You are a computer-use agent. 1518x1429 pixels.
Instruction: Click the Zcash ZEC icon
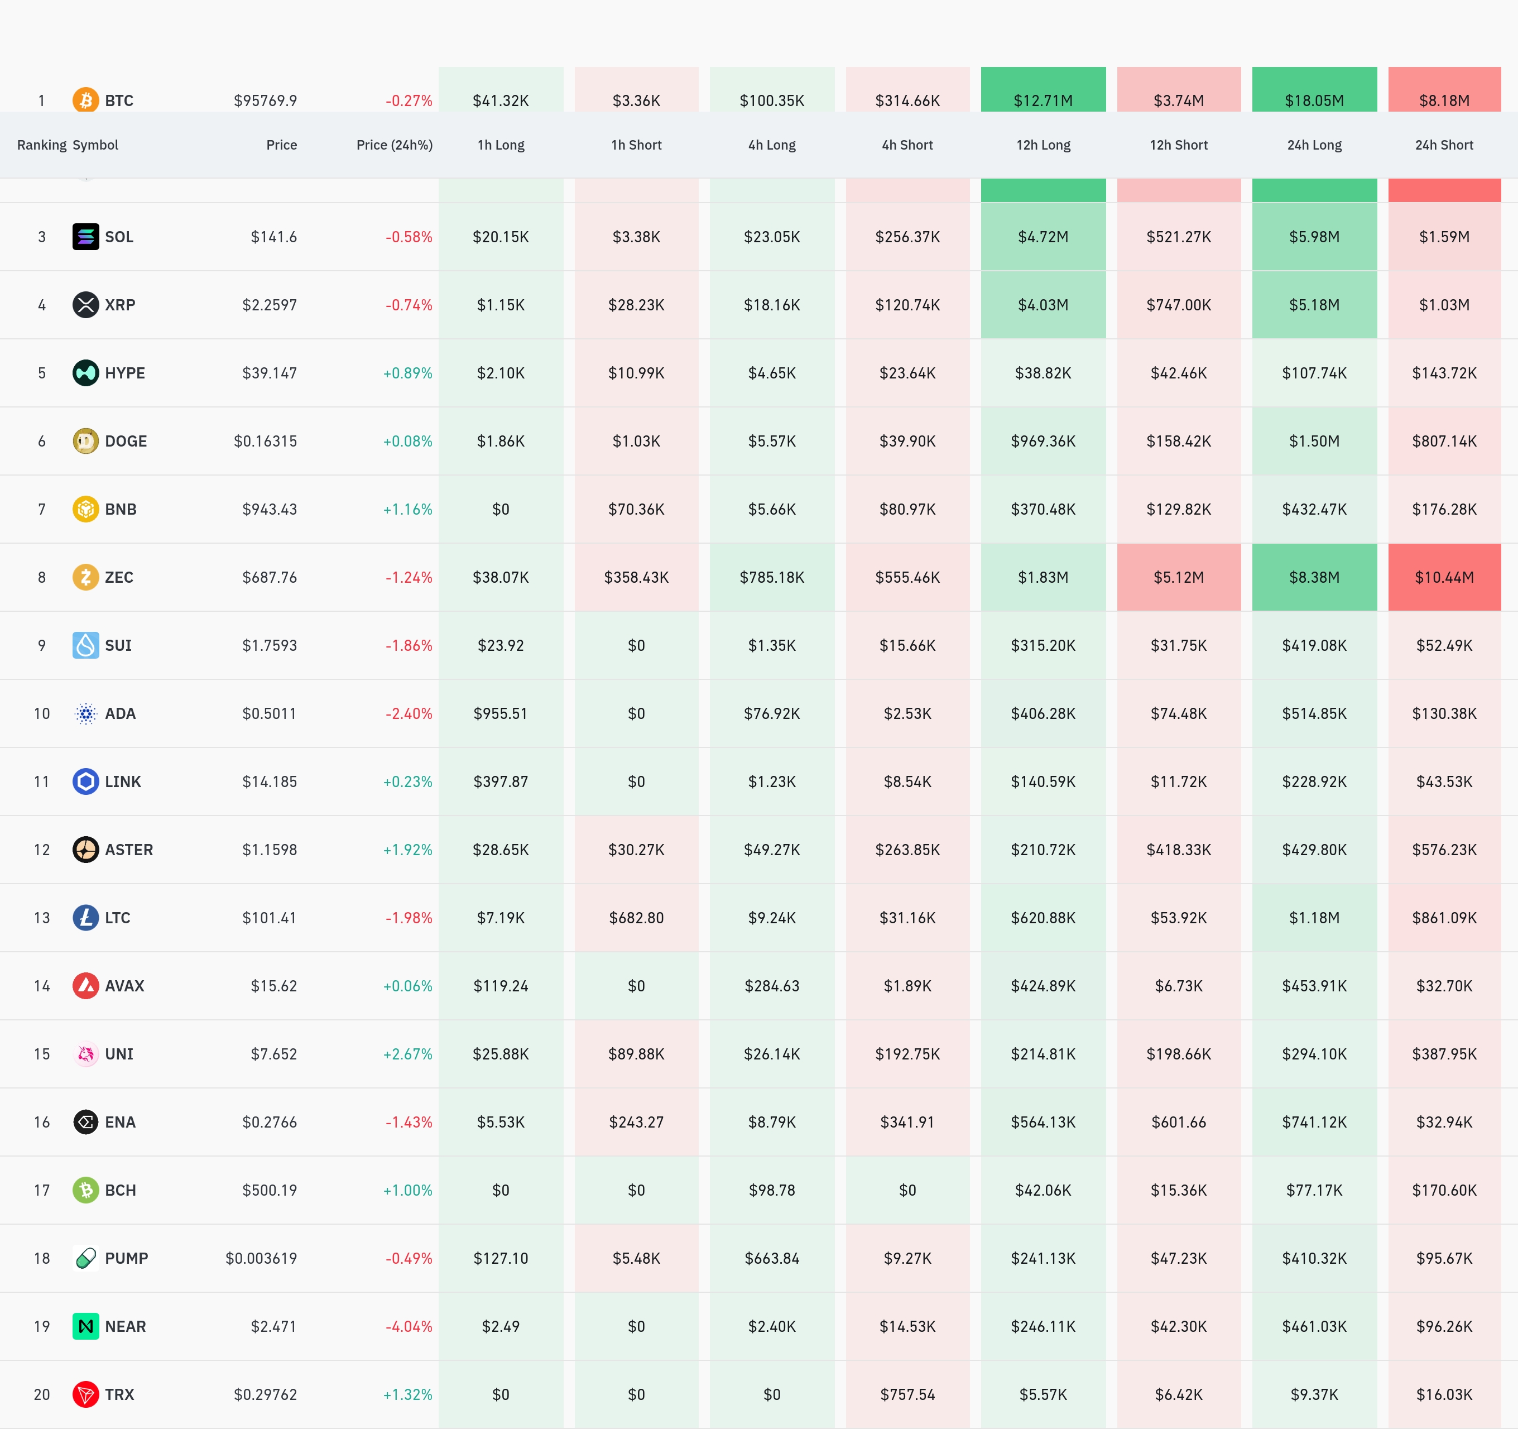point(85,577)
